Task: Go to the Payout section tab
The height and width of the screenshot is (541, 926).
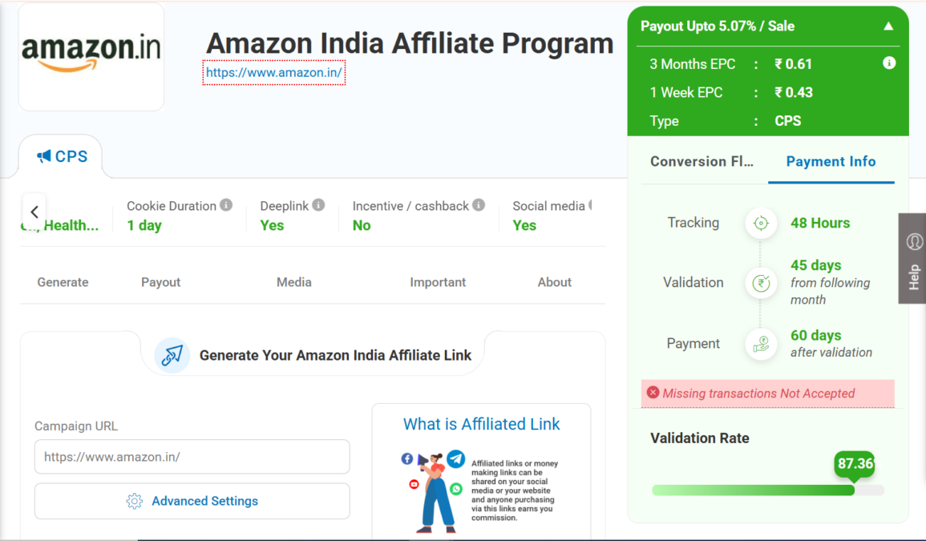Action: tap(160, 282)
